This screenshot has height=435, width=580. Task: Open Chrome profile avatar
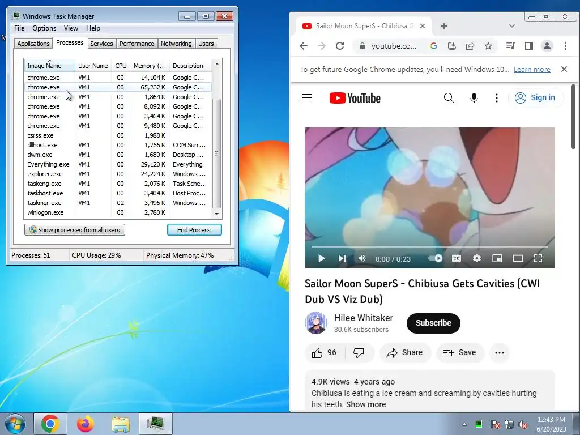tap(547, 46)
